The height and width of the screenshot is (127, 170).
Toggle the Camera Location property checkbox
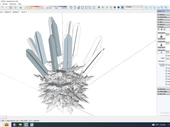tap(166, 65)
